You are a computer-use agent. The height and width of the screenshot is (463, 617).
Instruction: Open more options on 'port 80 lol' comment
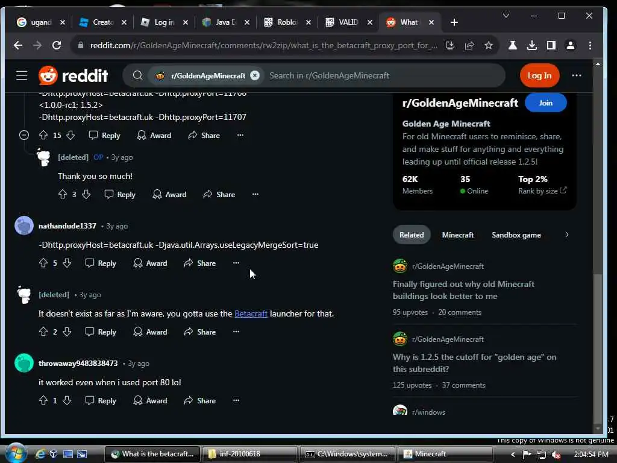(x=236, y=400)
